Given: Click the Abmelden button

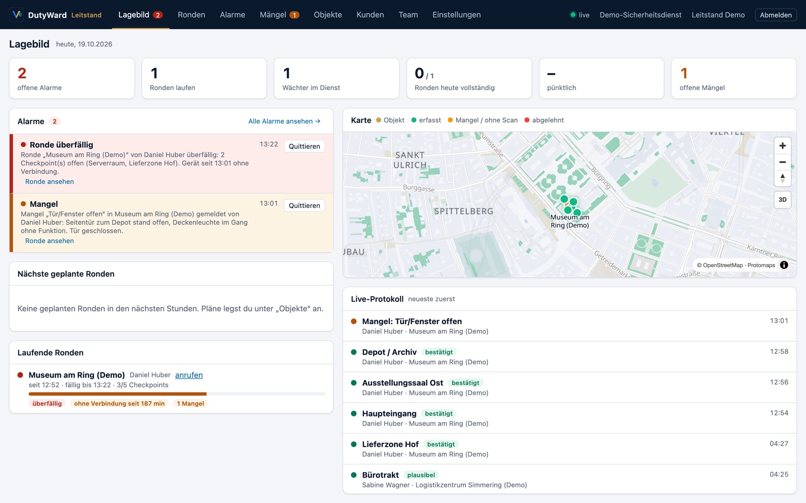Looking at the screenshot, I should (x=776, y=15).
